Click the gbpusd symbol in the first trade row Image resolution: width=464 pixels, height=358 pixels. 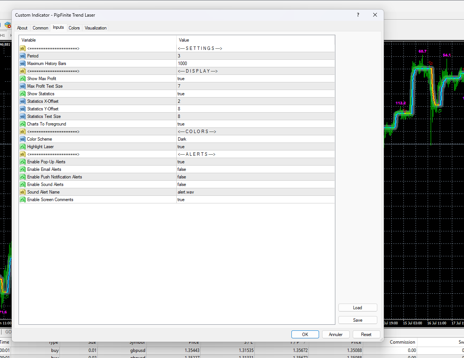pyautogui.click(x=138, y=350)
